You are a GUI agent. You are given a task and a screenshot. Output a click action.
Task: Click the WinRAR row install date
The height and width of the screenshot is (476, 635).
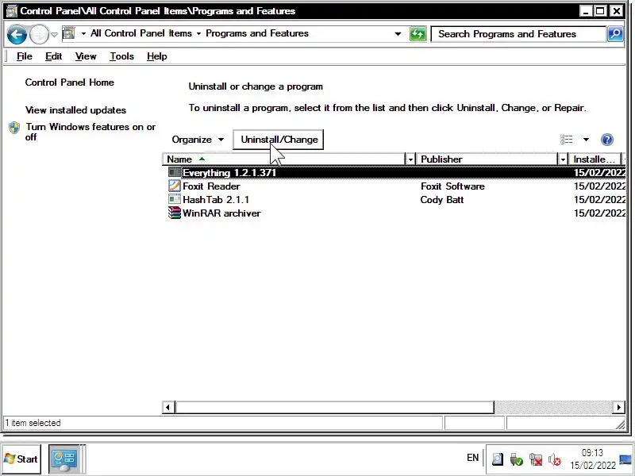pyautogui.click(x=600, y=213)
